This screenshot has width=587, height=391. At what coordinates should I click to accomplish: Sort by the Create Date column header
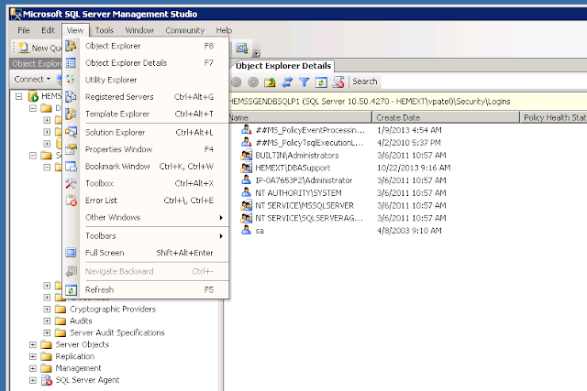(x=446, y=117)
